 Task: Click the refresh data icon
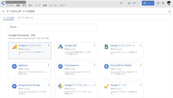(x=121, y=3)
